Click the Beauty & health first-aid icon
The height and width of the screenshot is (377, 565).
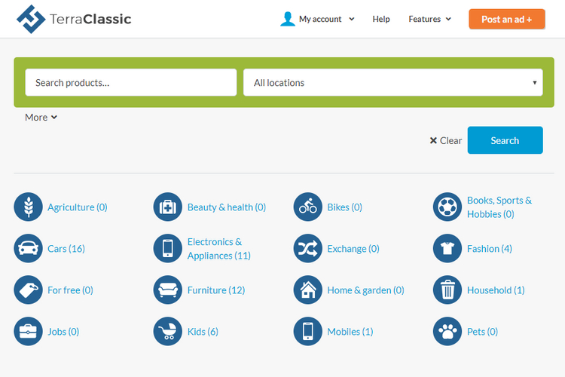pyautogui.click(x=167, y=207)
